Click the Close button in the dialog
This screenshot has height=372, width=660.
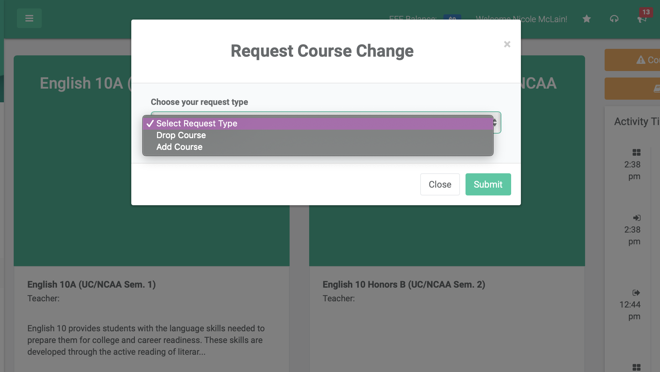440,184
